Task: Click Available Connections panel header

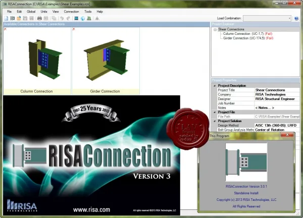Action: coord(107,24)
